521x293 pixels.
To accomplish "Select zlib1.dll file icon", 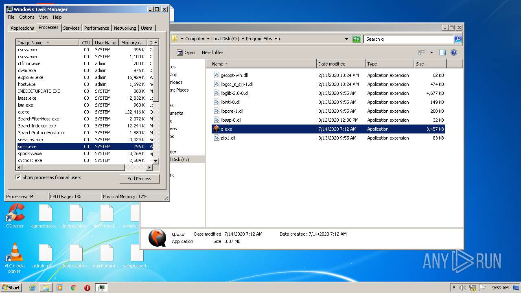I will (x=217, y=138).
